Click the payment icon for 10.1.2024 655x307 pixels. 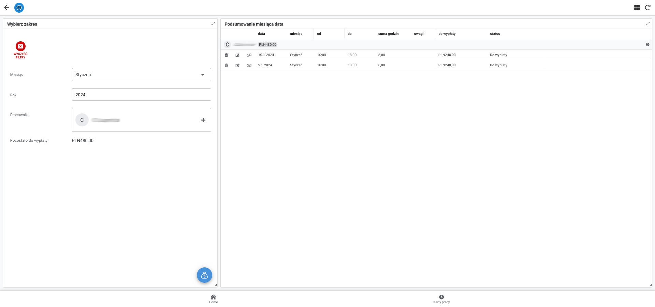point(249,55)
